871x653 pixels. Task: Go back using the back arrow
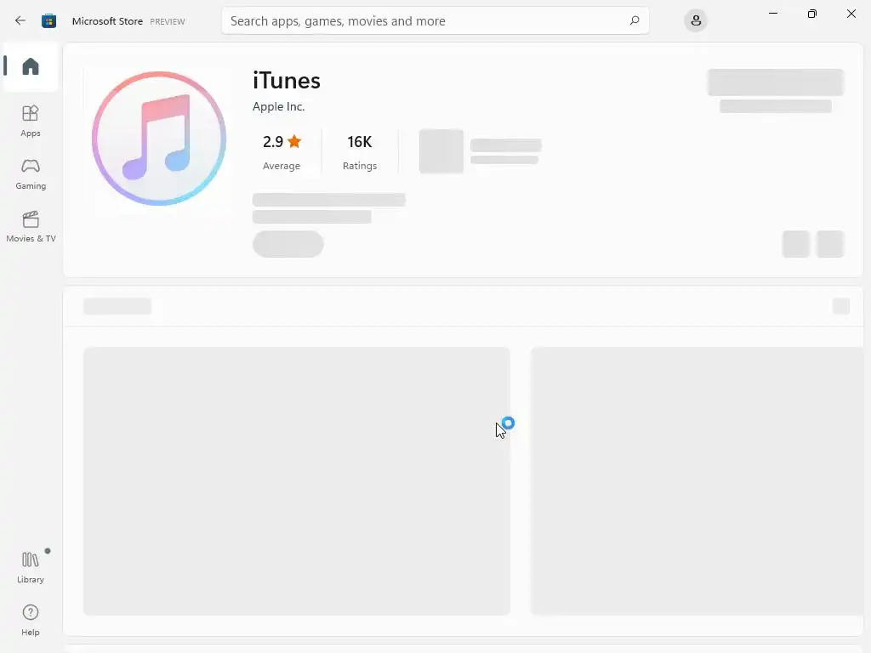coord(20,20)
